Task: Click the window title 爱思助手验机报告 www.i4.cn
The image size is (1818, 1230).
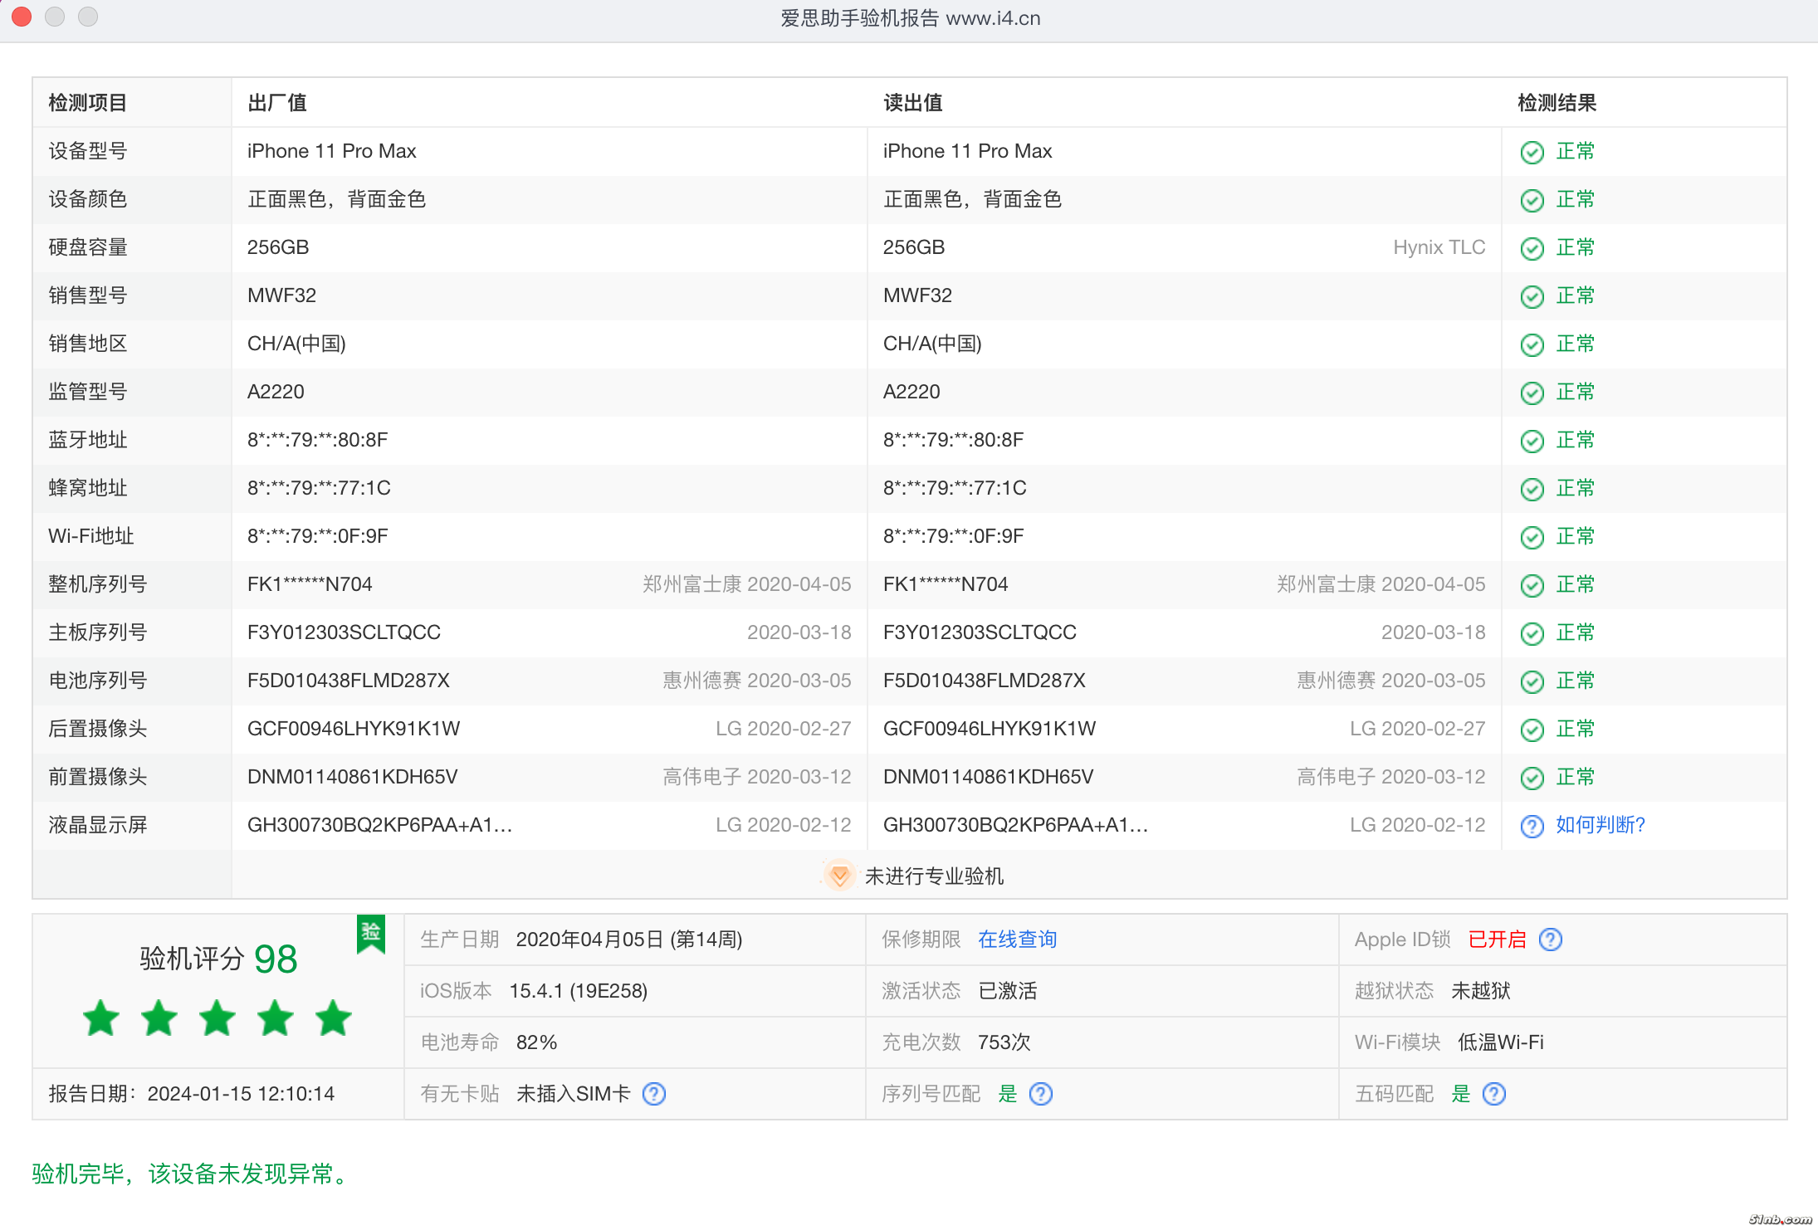Action: (x=910, y=18)
